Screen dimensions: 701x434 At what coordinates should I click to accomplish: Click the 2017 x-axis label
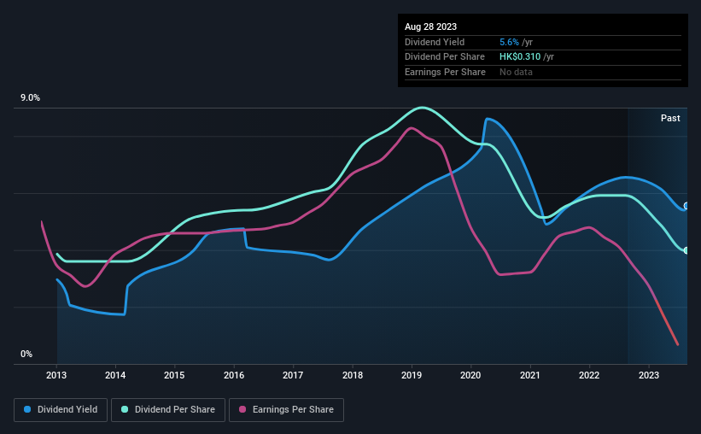[x=293, y=375]
